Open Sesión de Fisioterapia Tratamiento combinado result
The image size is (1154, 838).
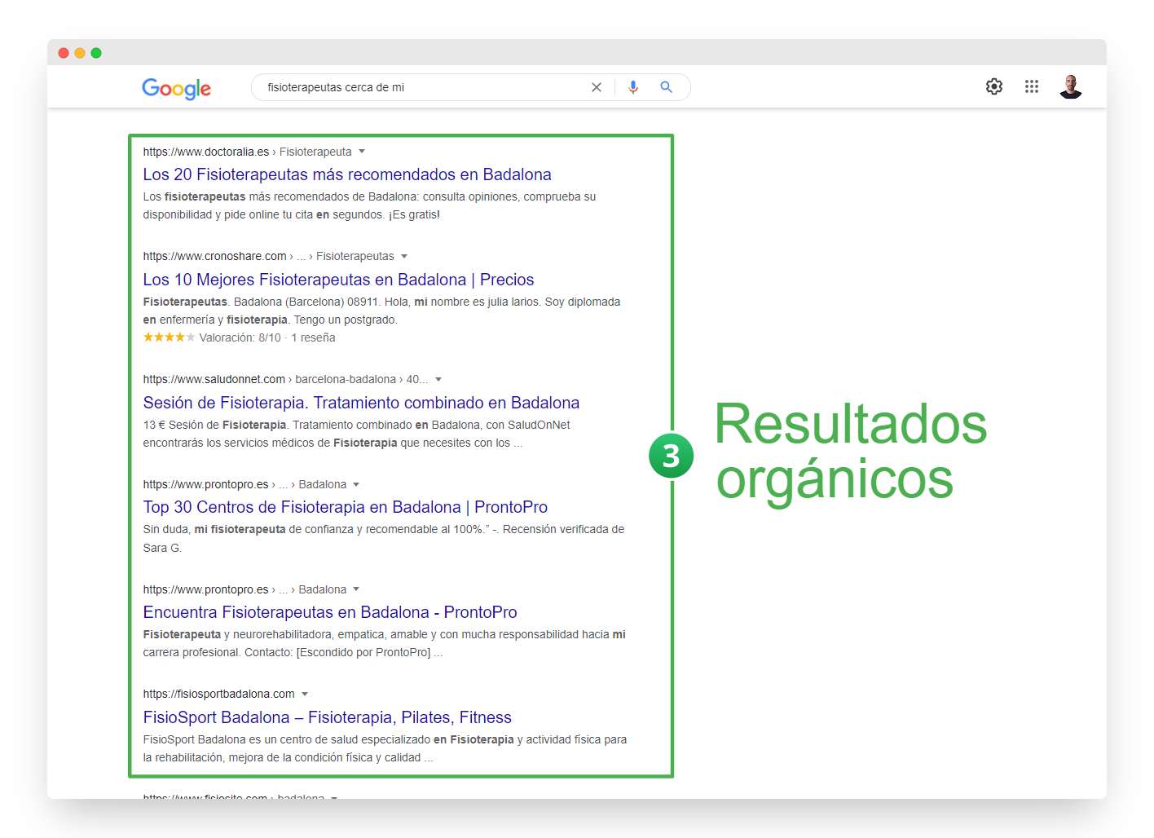pos(361,403)
